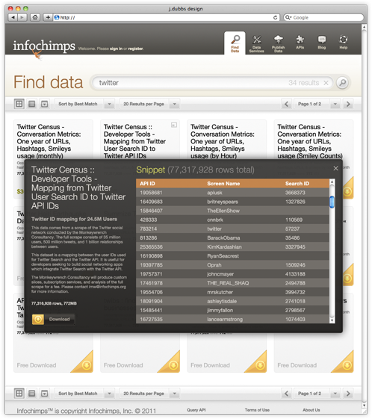Go to next page with bottom arrow
The height and width of the screenshot is (419, 372).
point(348,394)
